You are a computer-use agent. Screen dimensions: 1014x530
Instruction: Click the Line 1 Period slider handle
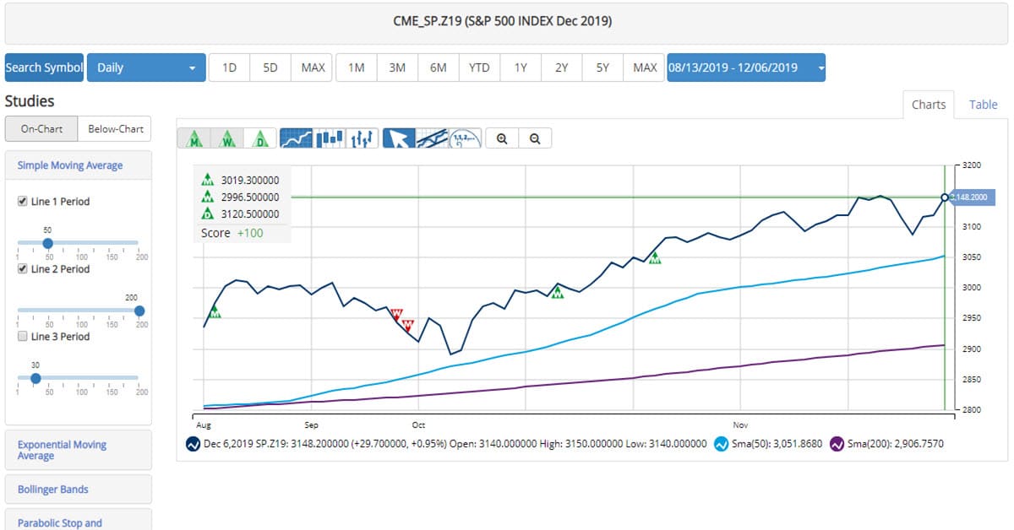tap(47, 243)
